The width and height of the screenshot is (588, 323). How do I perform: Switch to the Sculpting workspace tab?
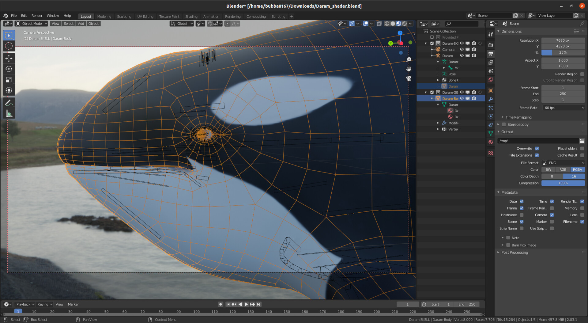pyautogui.click(x=124, y=17)
